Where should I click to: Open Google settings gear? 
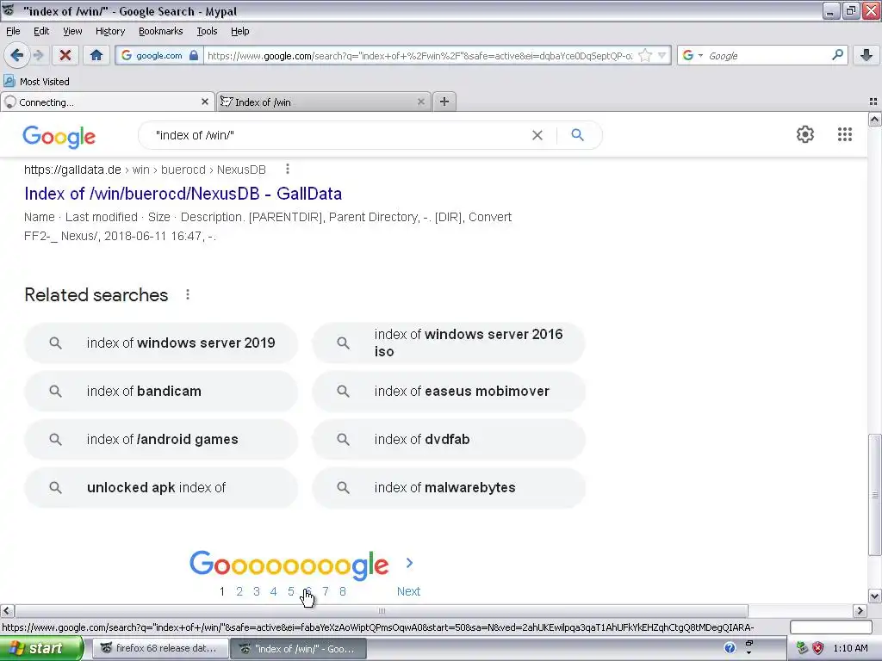(805, 134)
